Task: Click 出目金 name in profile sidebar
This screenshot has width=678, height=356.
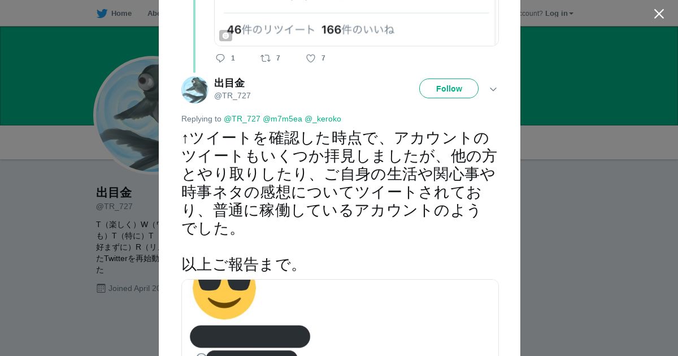Action: (x=114, y=193)
